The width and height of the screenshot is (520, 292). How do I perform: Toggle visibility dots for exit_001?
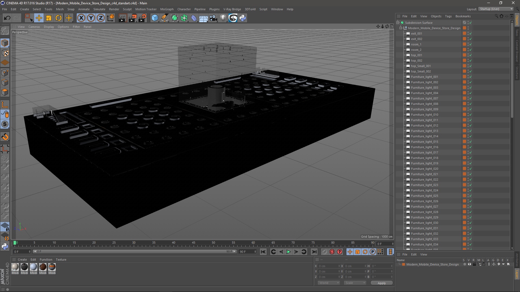click(x=468, y=34)
